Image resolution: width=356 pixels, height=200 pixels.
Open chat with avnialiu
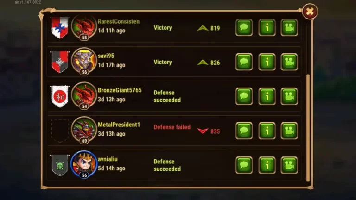244,165
